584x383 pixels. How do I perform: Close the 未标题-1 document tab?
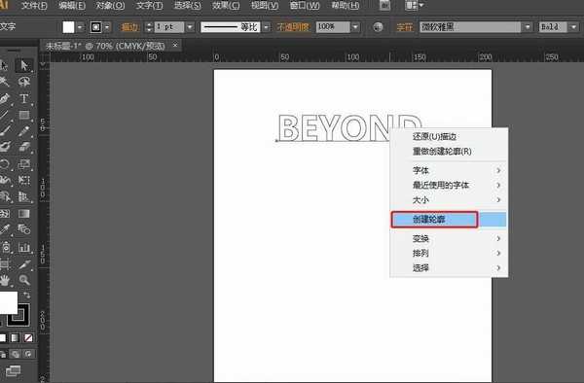click(175, 46)
